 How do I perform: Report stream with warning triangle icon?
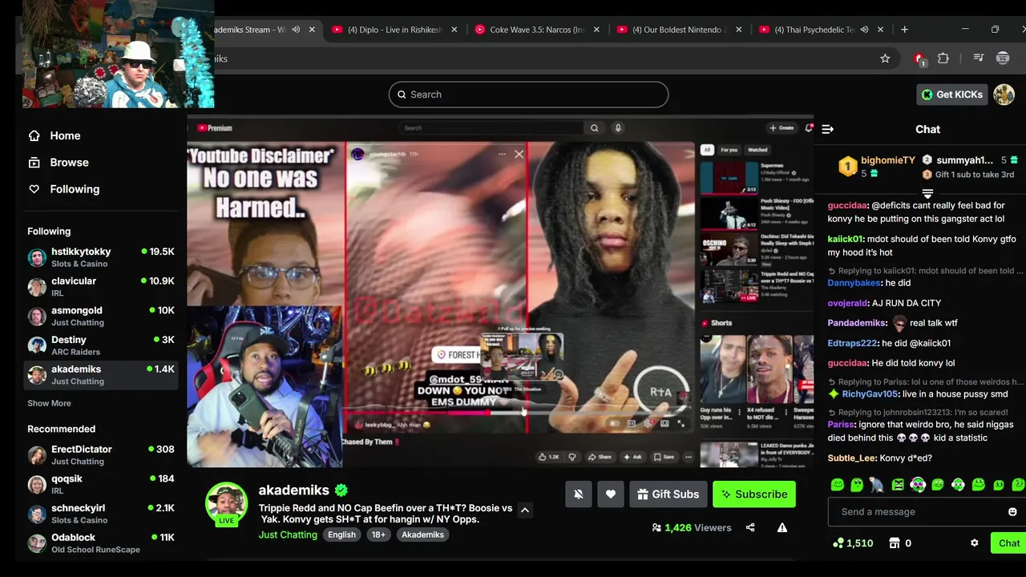coord(782,527)
